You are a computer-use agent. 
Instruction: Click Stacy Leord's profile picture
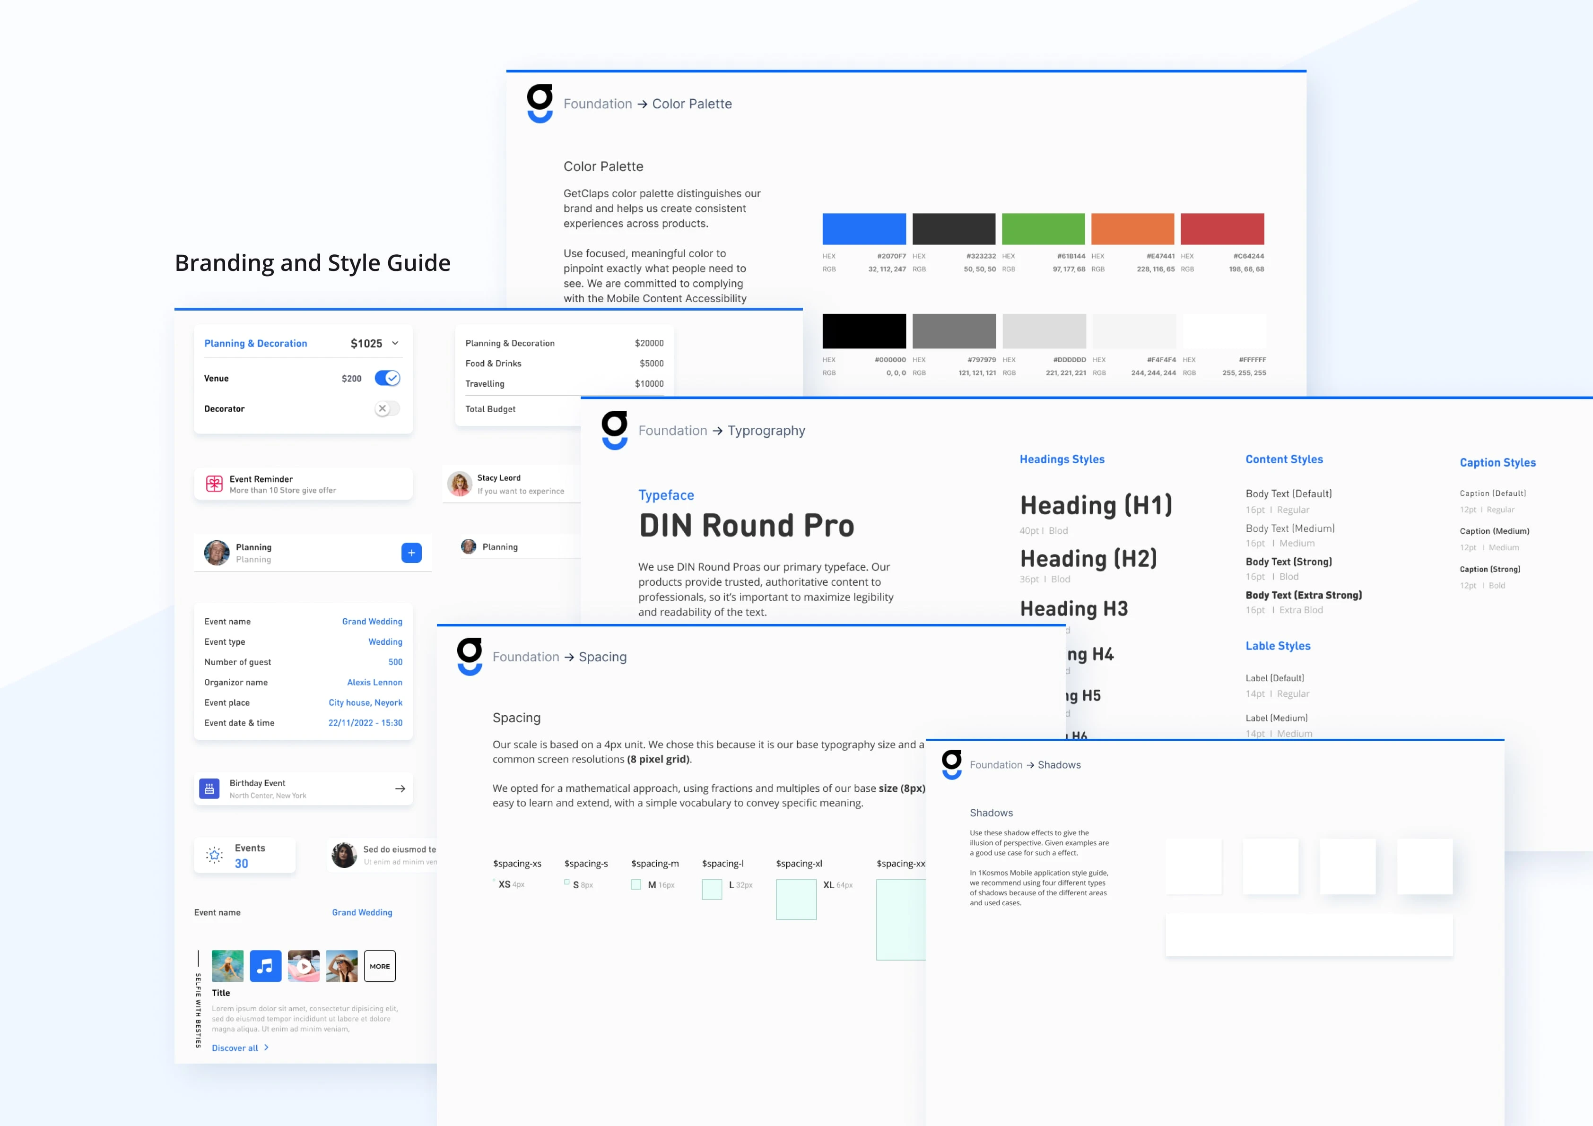(x=459, y=483)
